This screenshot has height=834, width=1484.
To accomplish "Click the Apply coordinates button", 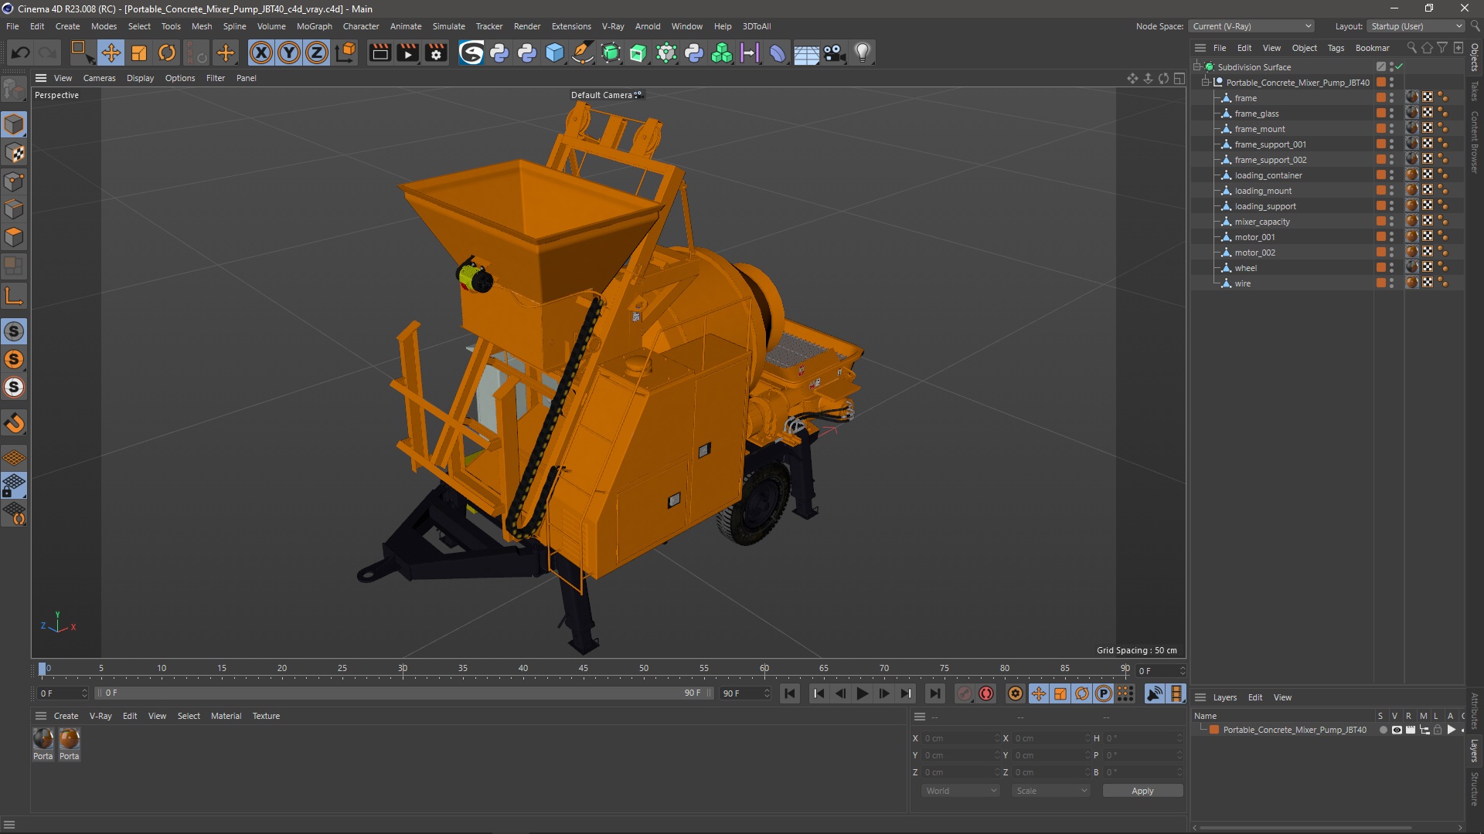I will pyautogui.click(x=1142, y=791).
